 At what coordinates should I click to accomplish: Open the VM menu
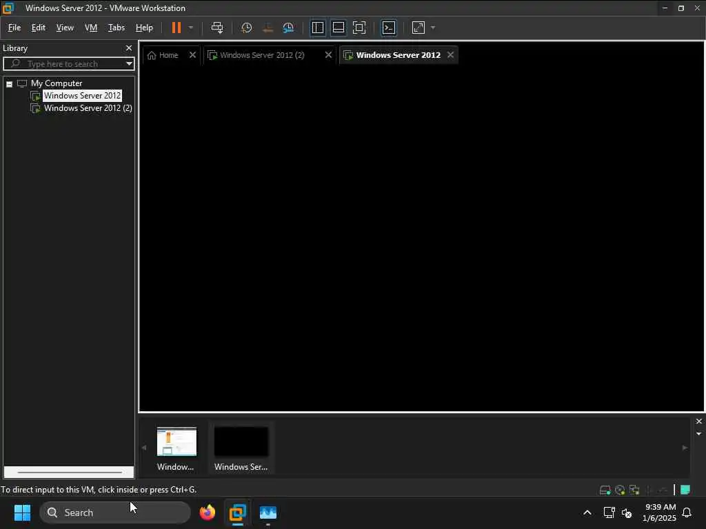coord(91,28)
